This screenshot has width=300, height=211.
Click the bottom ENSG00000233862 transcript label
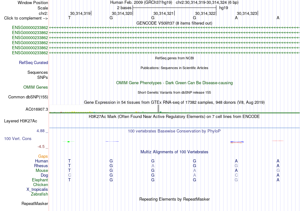coord(30,53)
